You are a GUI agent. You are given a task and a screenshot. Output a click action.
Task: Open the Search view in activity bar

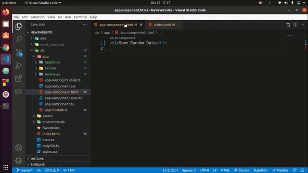pyautogui.click(x=19, y=39)
